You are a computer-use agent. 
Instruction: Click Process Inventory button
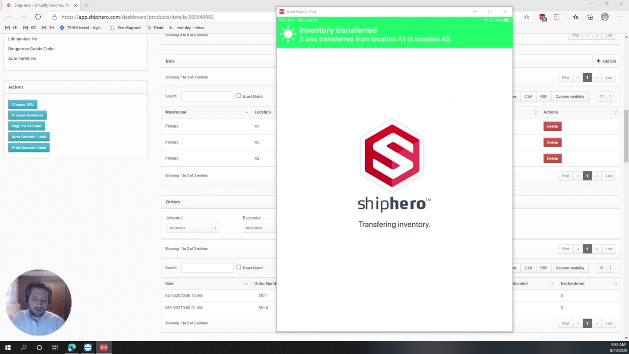click(x=28, y=115)
